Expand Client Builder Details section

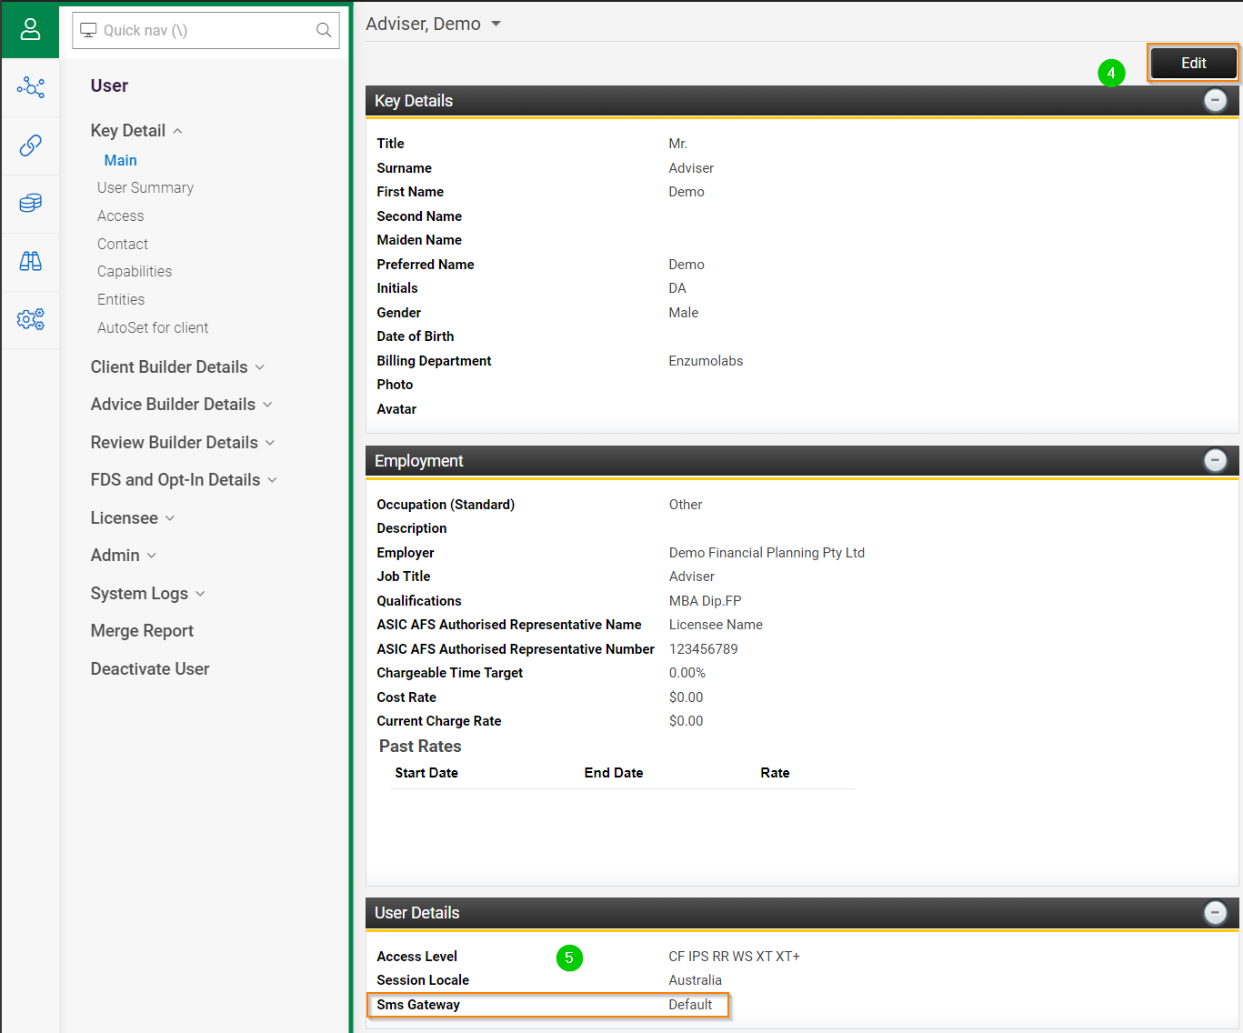tap(259, 367)
